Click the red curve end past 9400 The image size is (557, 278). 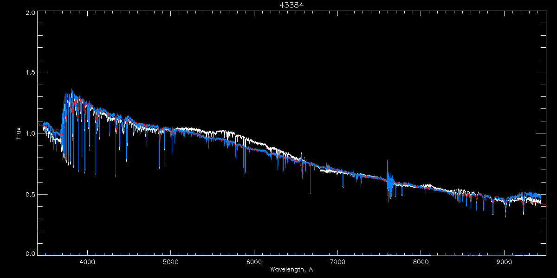click(x=544, y=204)
